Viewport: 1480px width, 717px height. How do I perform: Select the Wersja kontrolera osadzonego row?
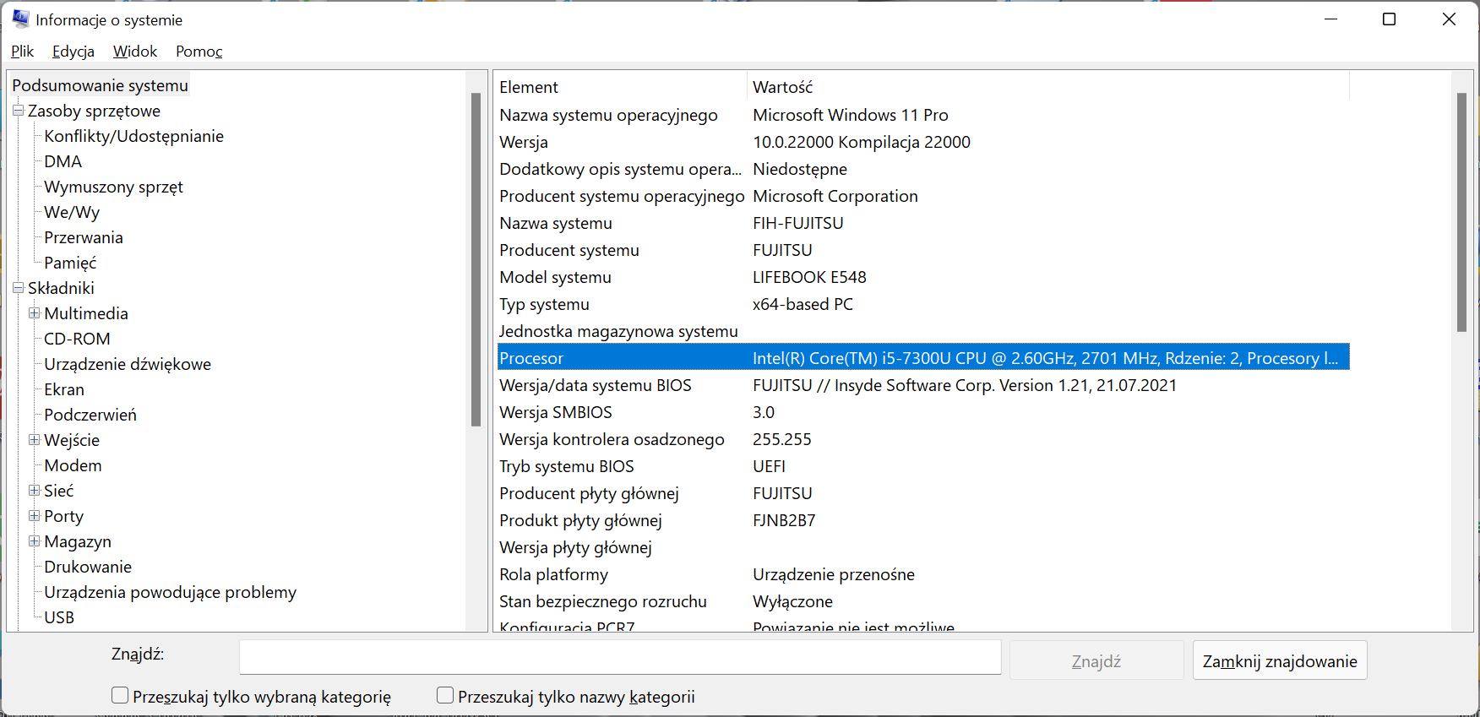click(923, 439)
